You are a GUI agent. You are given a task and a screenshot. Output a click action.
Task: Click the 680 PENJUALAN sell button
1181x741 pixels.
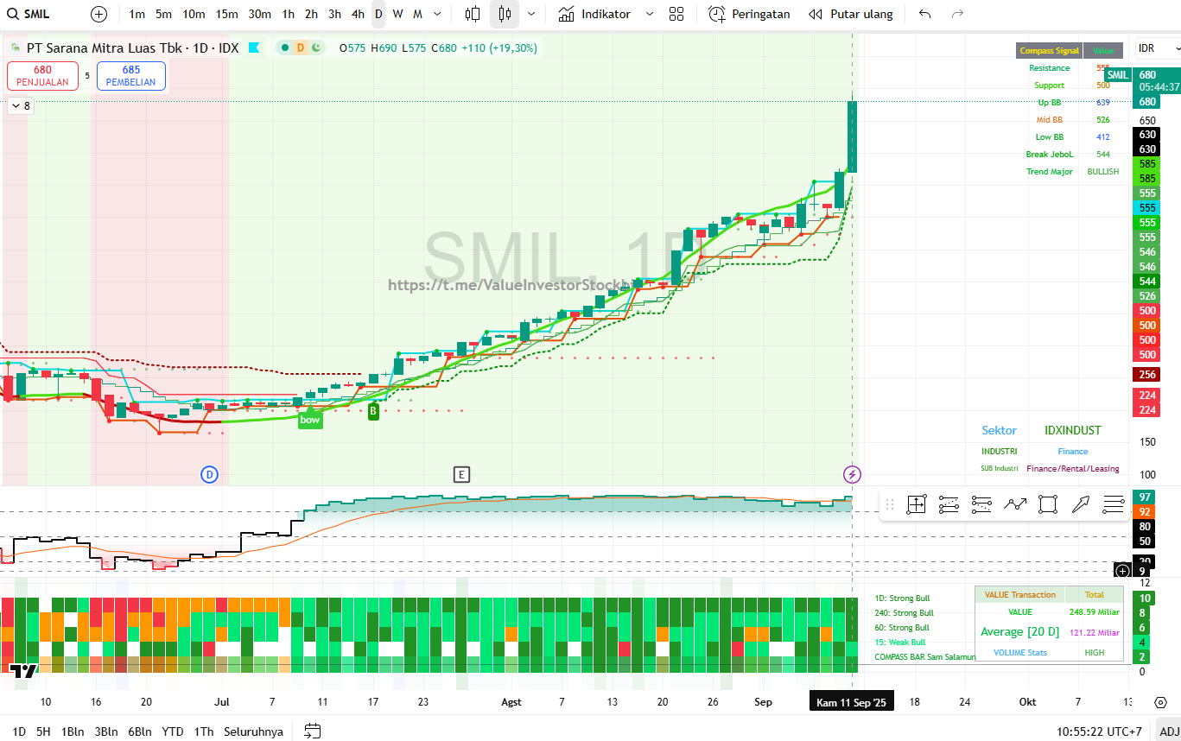tap(42, 76)
